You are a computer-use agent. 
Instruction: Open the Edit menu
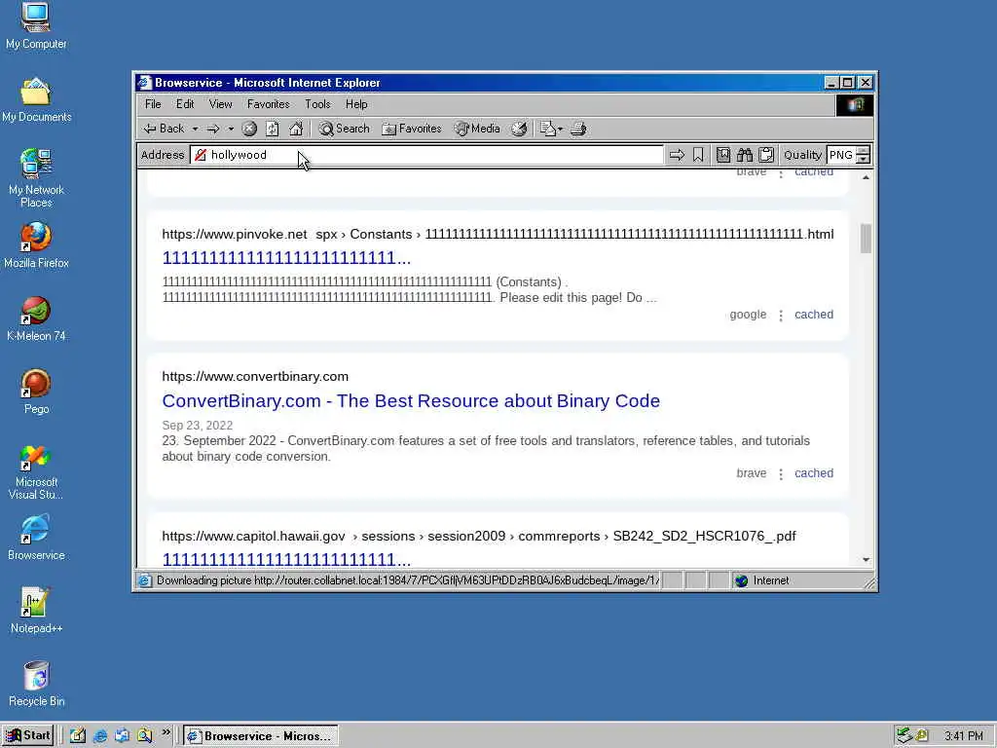tap(185, 104)
